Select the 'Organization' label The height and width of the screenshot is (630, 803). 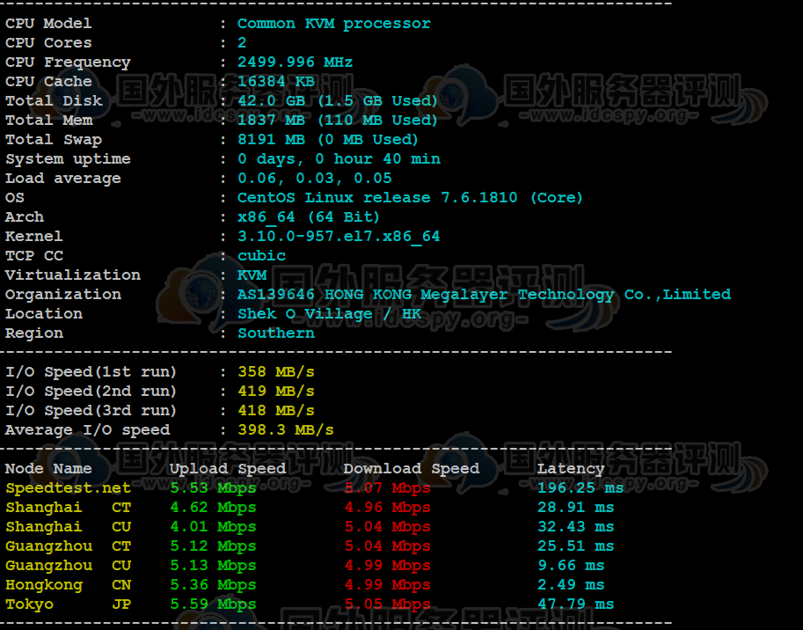pos(63,295)
